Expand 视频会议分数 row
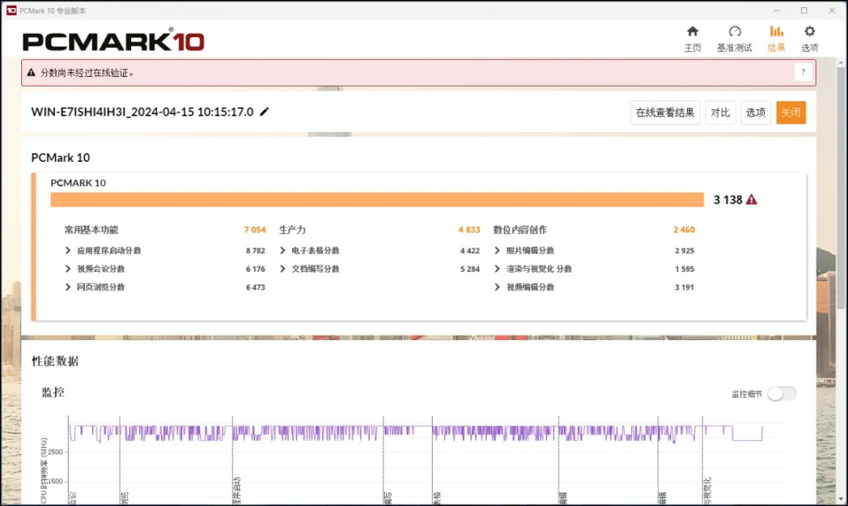Image resolution: width=848 pixels, height=506 pixels. click(x=68, y=269)
